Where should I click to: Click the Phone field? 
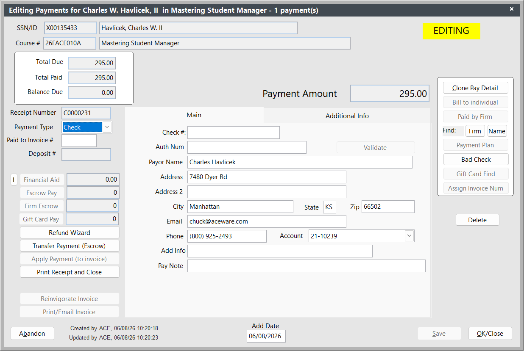pyautogui.click(x=227, y=236)
